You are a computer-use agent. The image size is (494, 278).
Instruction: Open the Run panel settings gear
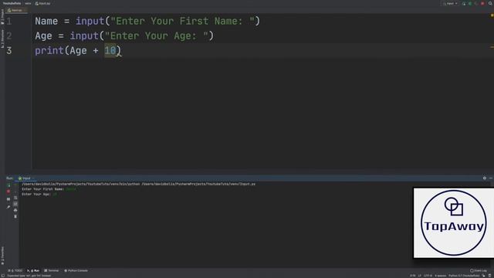pos(485,178)
